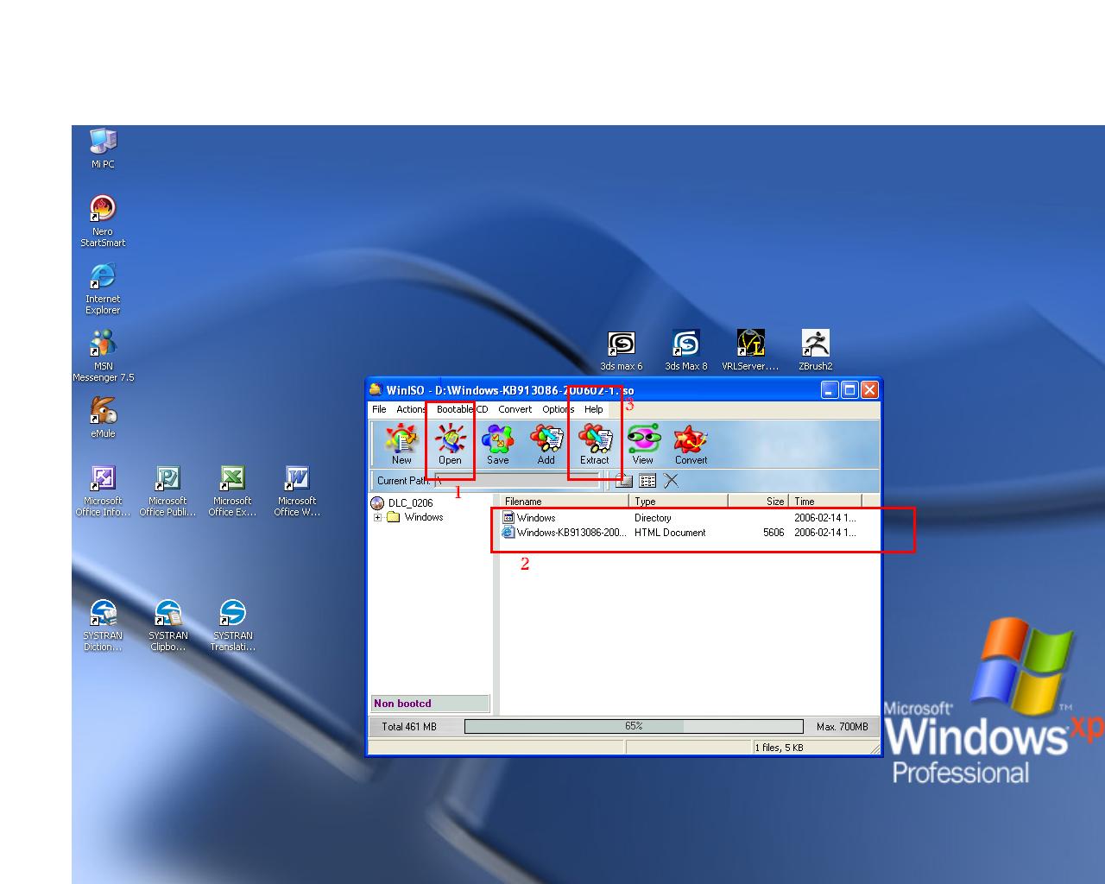This screenshot has width=1105, height=884.
Task: Select the Mi PC desktop icon
Action: point(103,148)
